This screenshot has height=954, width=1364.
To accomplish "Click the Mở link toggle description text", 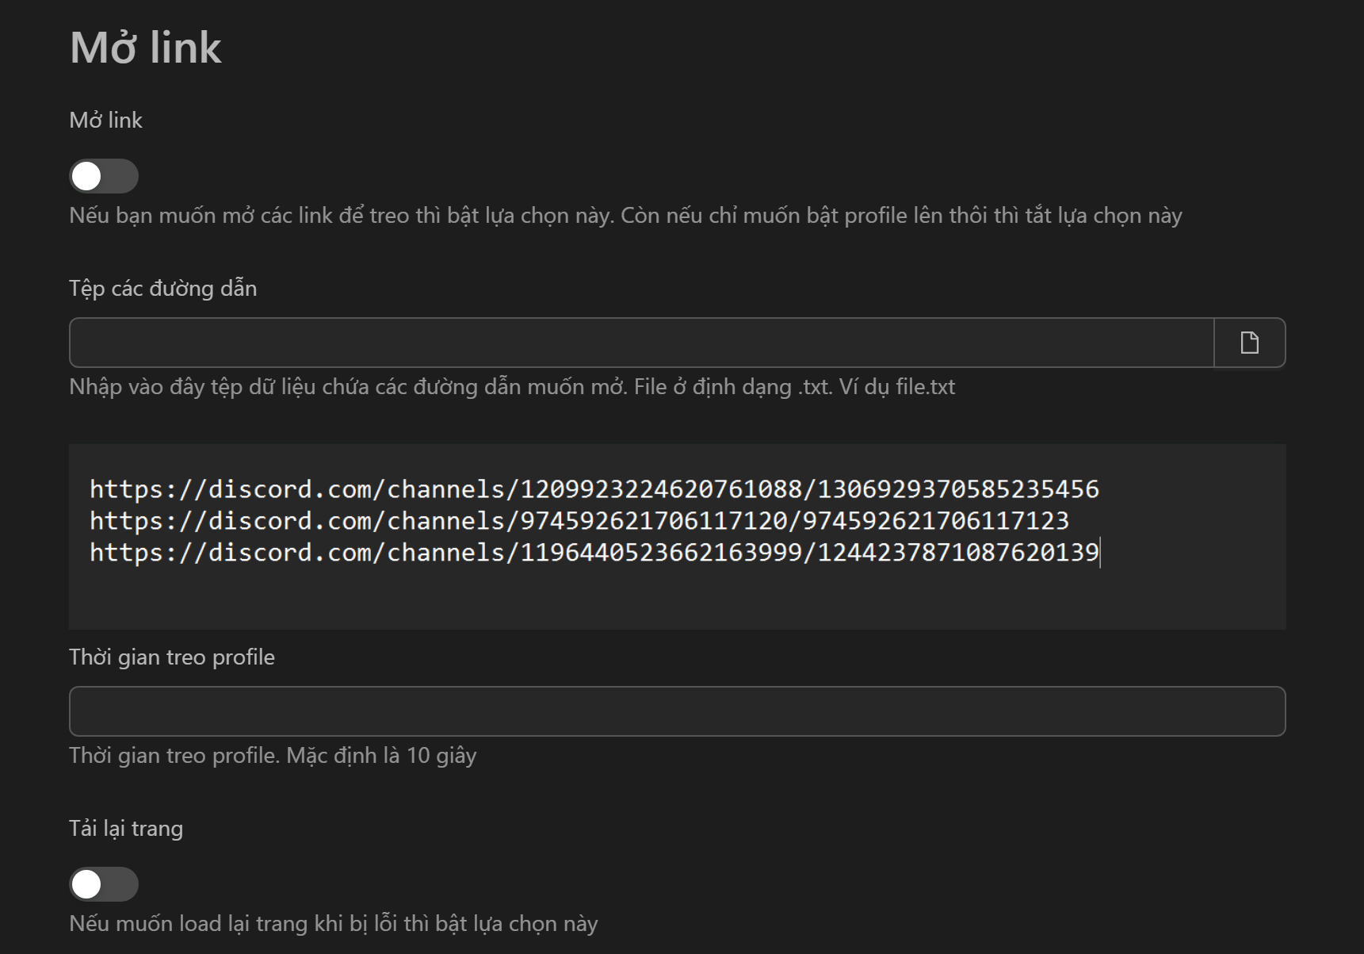I will (625, 216).
